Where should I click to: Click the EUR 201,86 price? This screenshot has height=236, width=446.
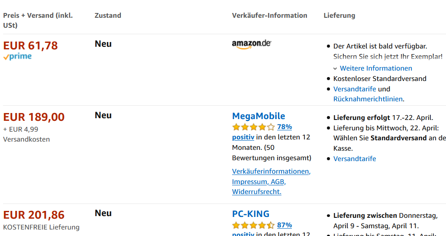coord(34,215)
